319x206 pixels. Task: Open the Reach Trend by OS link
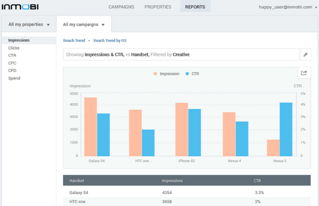pos(110,40)
